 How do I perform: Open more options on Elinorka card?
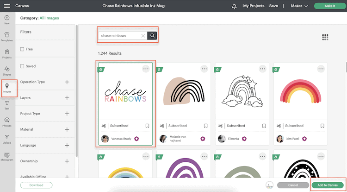[263, 69]
